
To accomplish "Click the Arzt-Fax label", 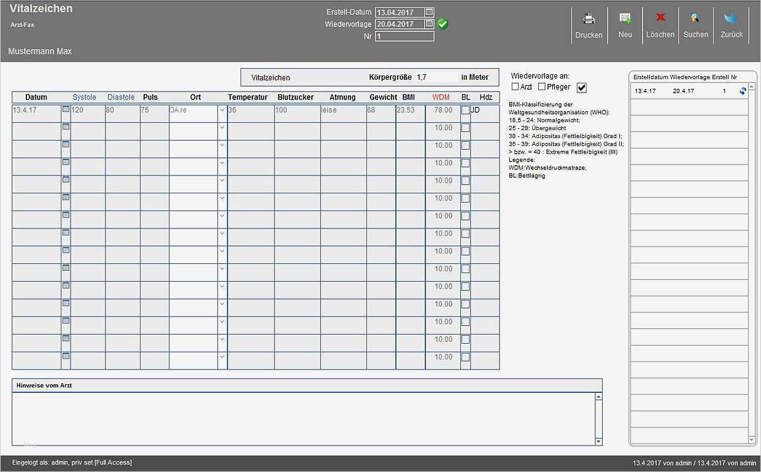I will [22, 25].
